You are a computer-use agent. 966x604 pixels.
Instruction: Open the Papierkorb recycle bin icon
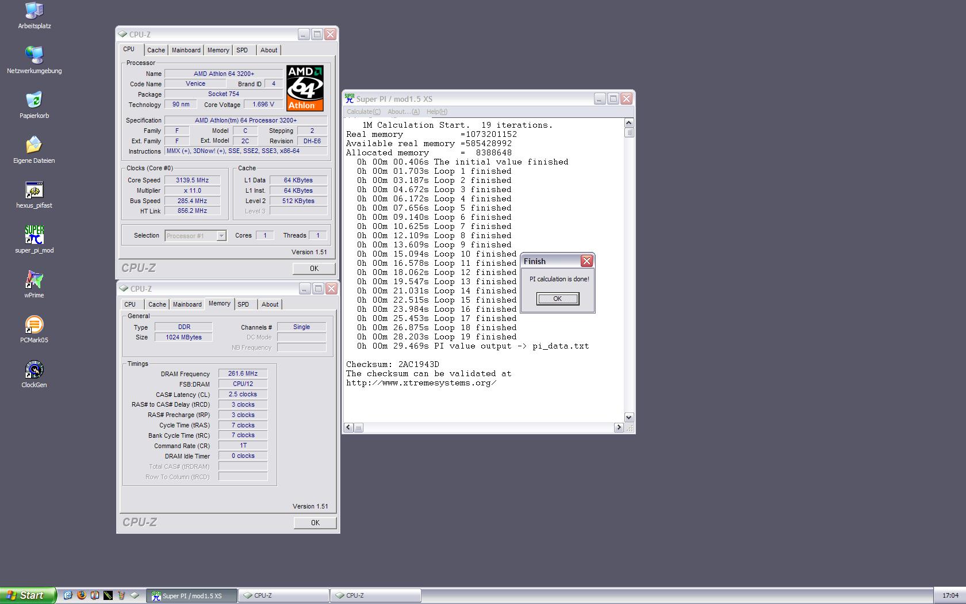34,105
